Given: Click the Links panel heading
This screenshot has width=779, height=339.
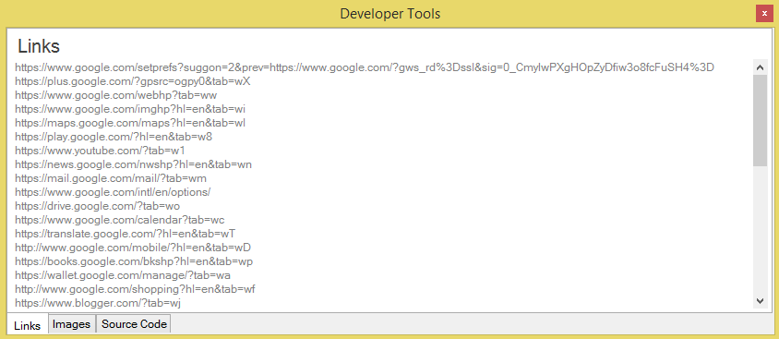Looking at the screenshot, I should point(39,46).
